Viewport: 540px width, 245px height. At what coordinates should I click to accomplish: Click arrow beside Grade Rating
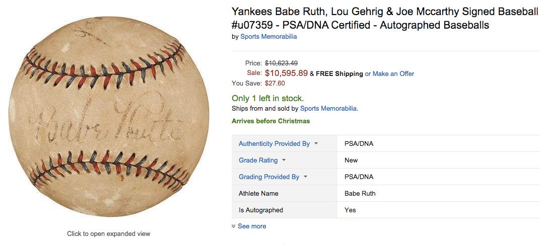coord(284,160)
